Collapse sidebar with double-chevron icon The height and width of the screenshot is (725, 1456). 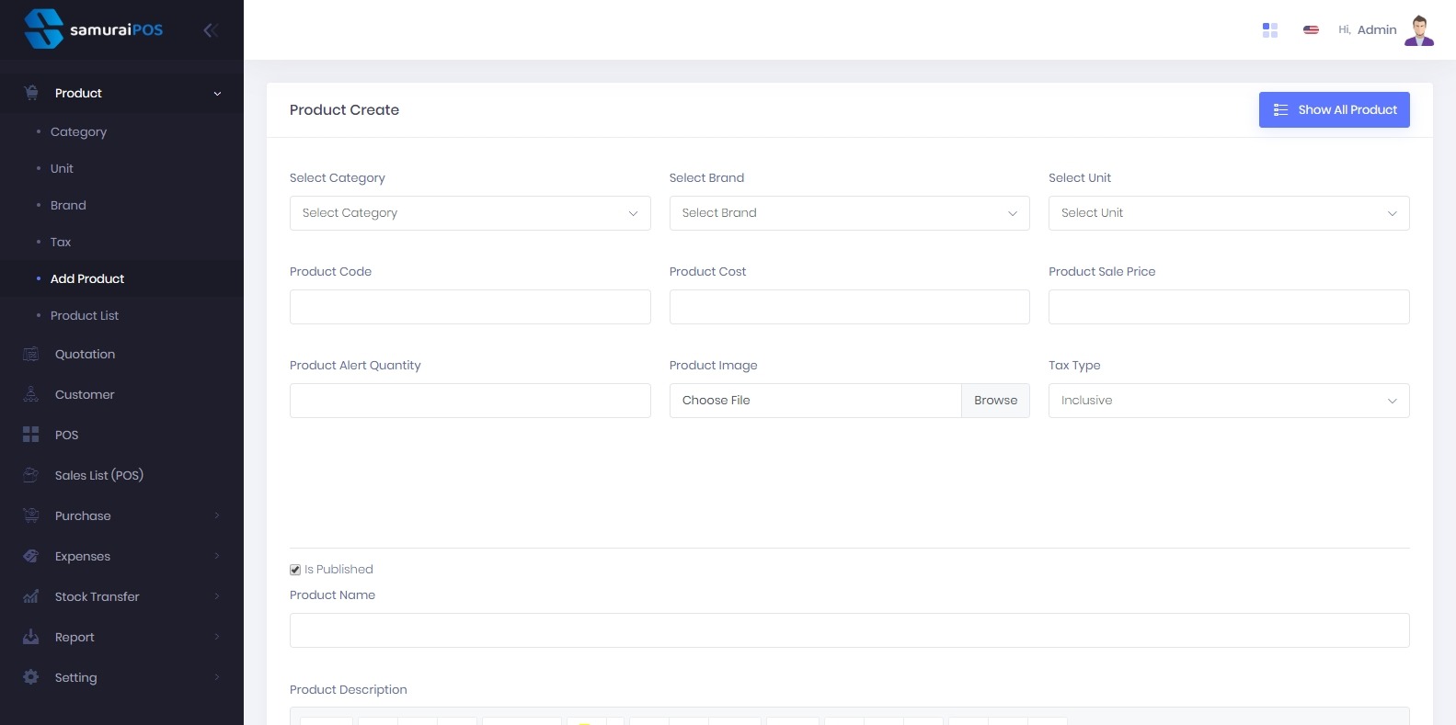(211, 30)
